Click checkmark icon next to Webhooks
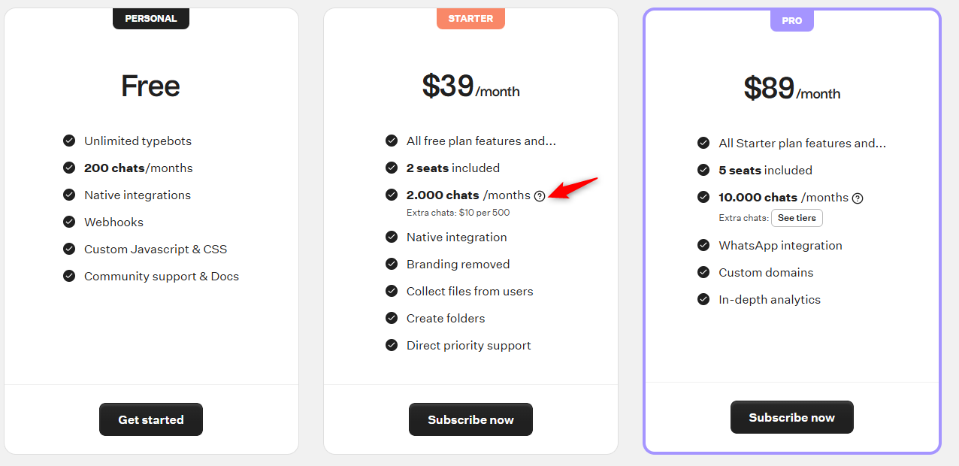This screenshot has width=959, height=466. [69, 222]
